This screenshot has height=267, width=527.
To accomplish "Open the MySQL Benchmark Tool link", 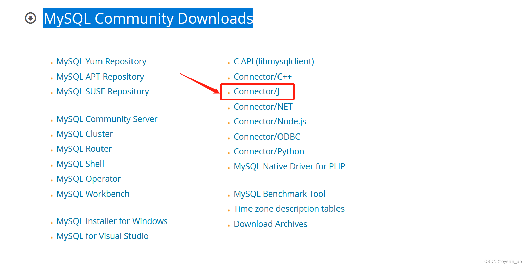I will tap(280, 194).
